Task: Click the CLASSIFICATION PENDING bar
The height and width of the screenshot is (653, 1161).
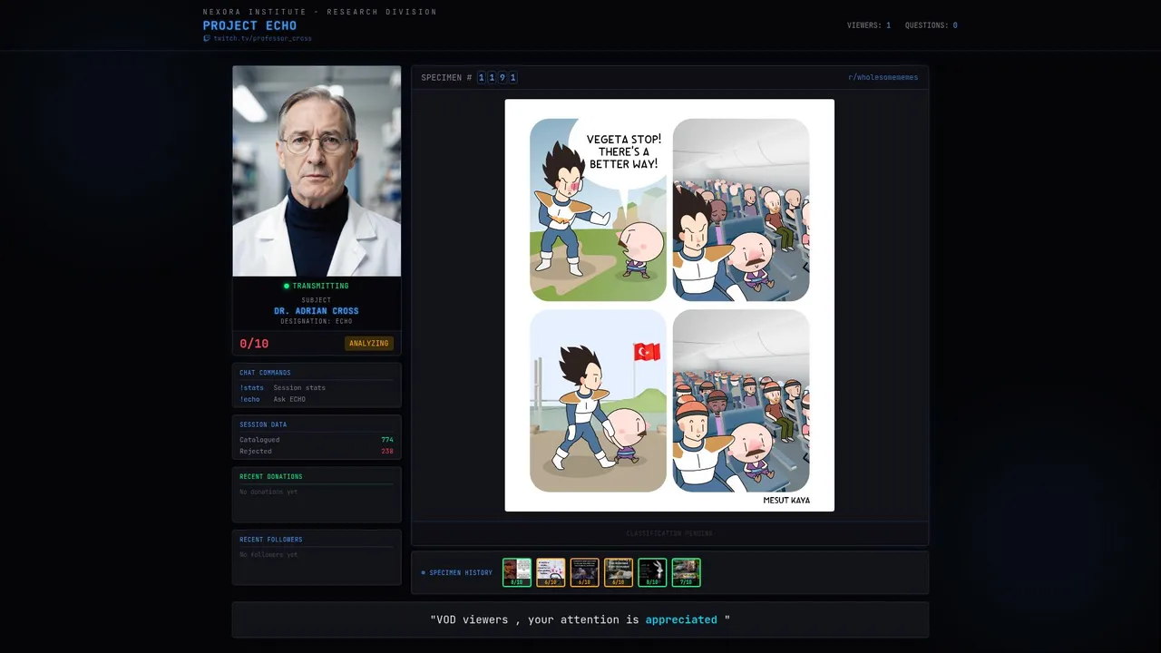Action: [x=669, y=533]
